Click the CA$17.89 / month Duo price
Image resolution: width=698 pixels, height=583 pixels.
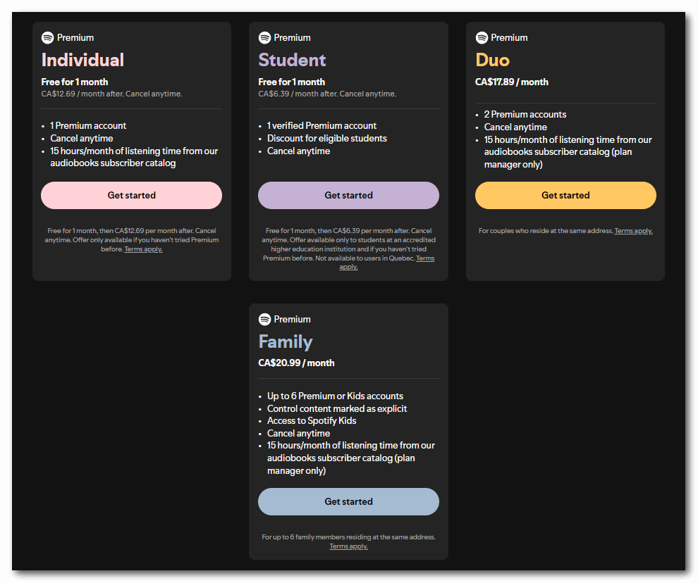(x=511, y=82)
